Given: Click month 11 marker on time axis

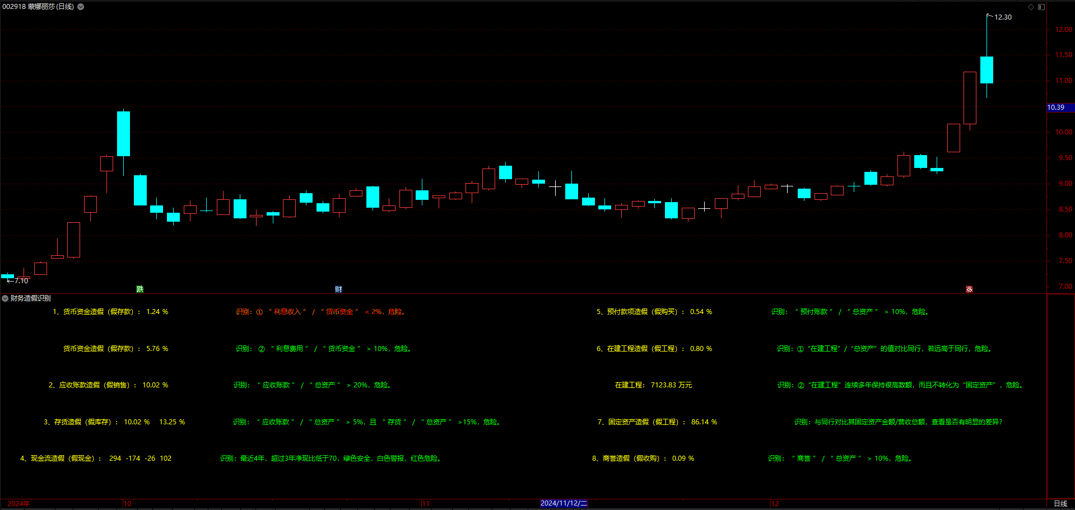Looking at the screenshot, I should (x=426, y=504).
